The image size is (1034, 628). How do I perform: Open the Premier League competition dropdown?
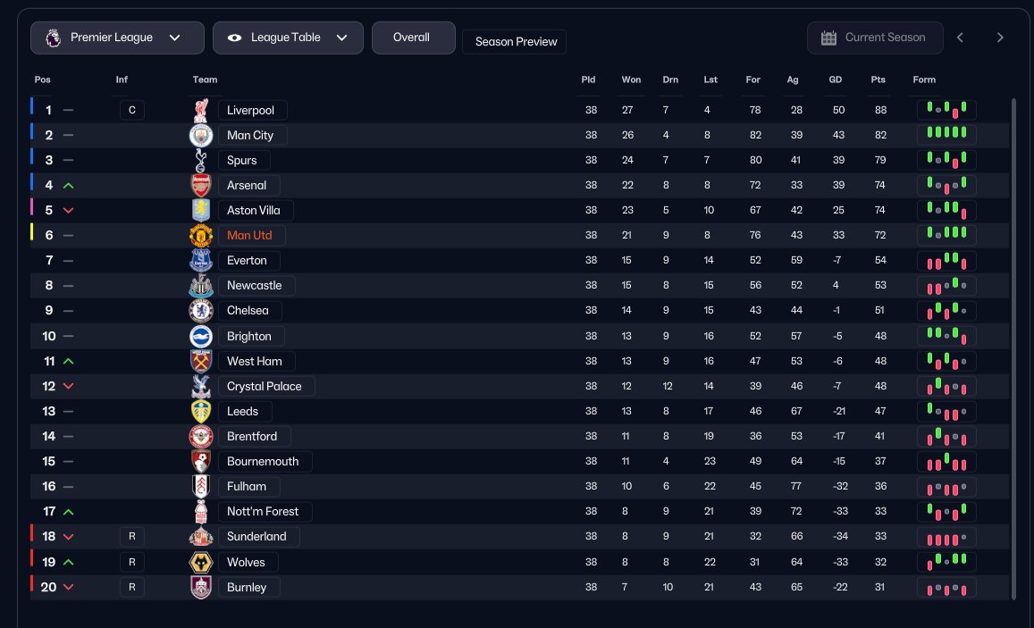[x=117, y=38]
